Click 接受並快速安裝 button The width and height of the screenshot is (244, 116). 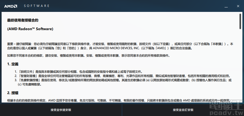pyautogui.click(x=61, y=110)
